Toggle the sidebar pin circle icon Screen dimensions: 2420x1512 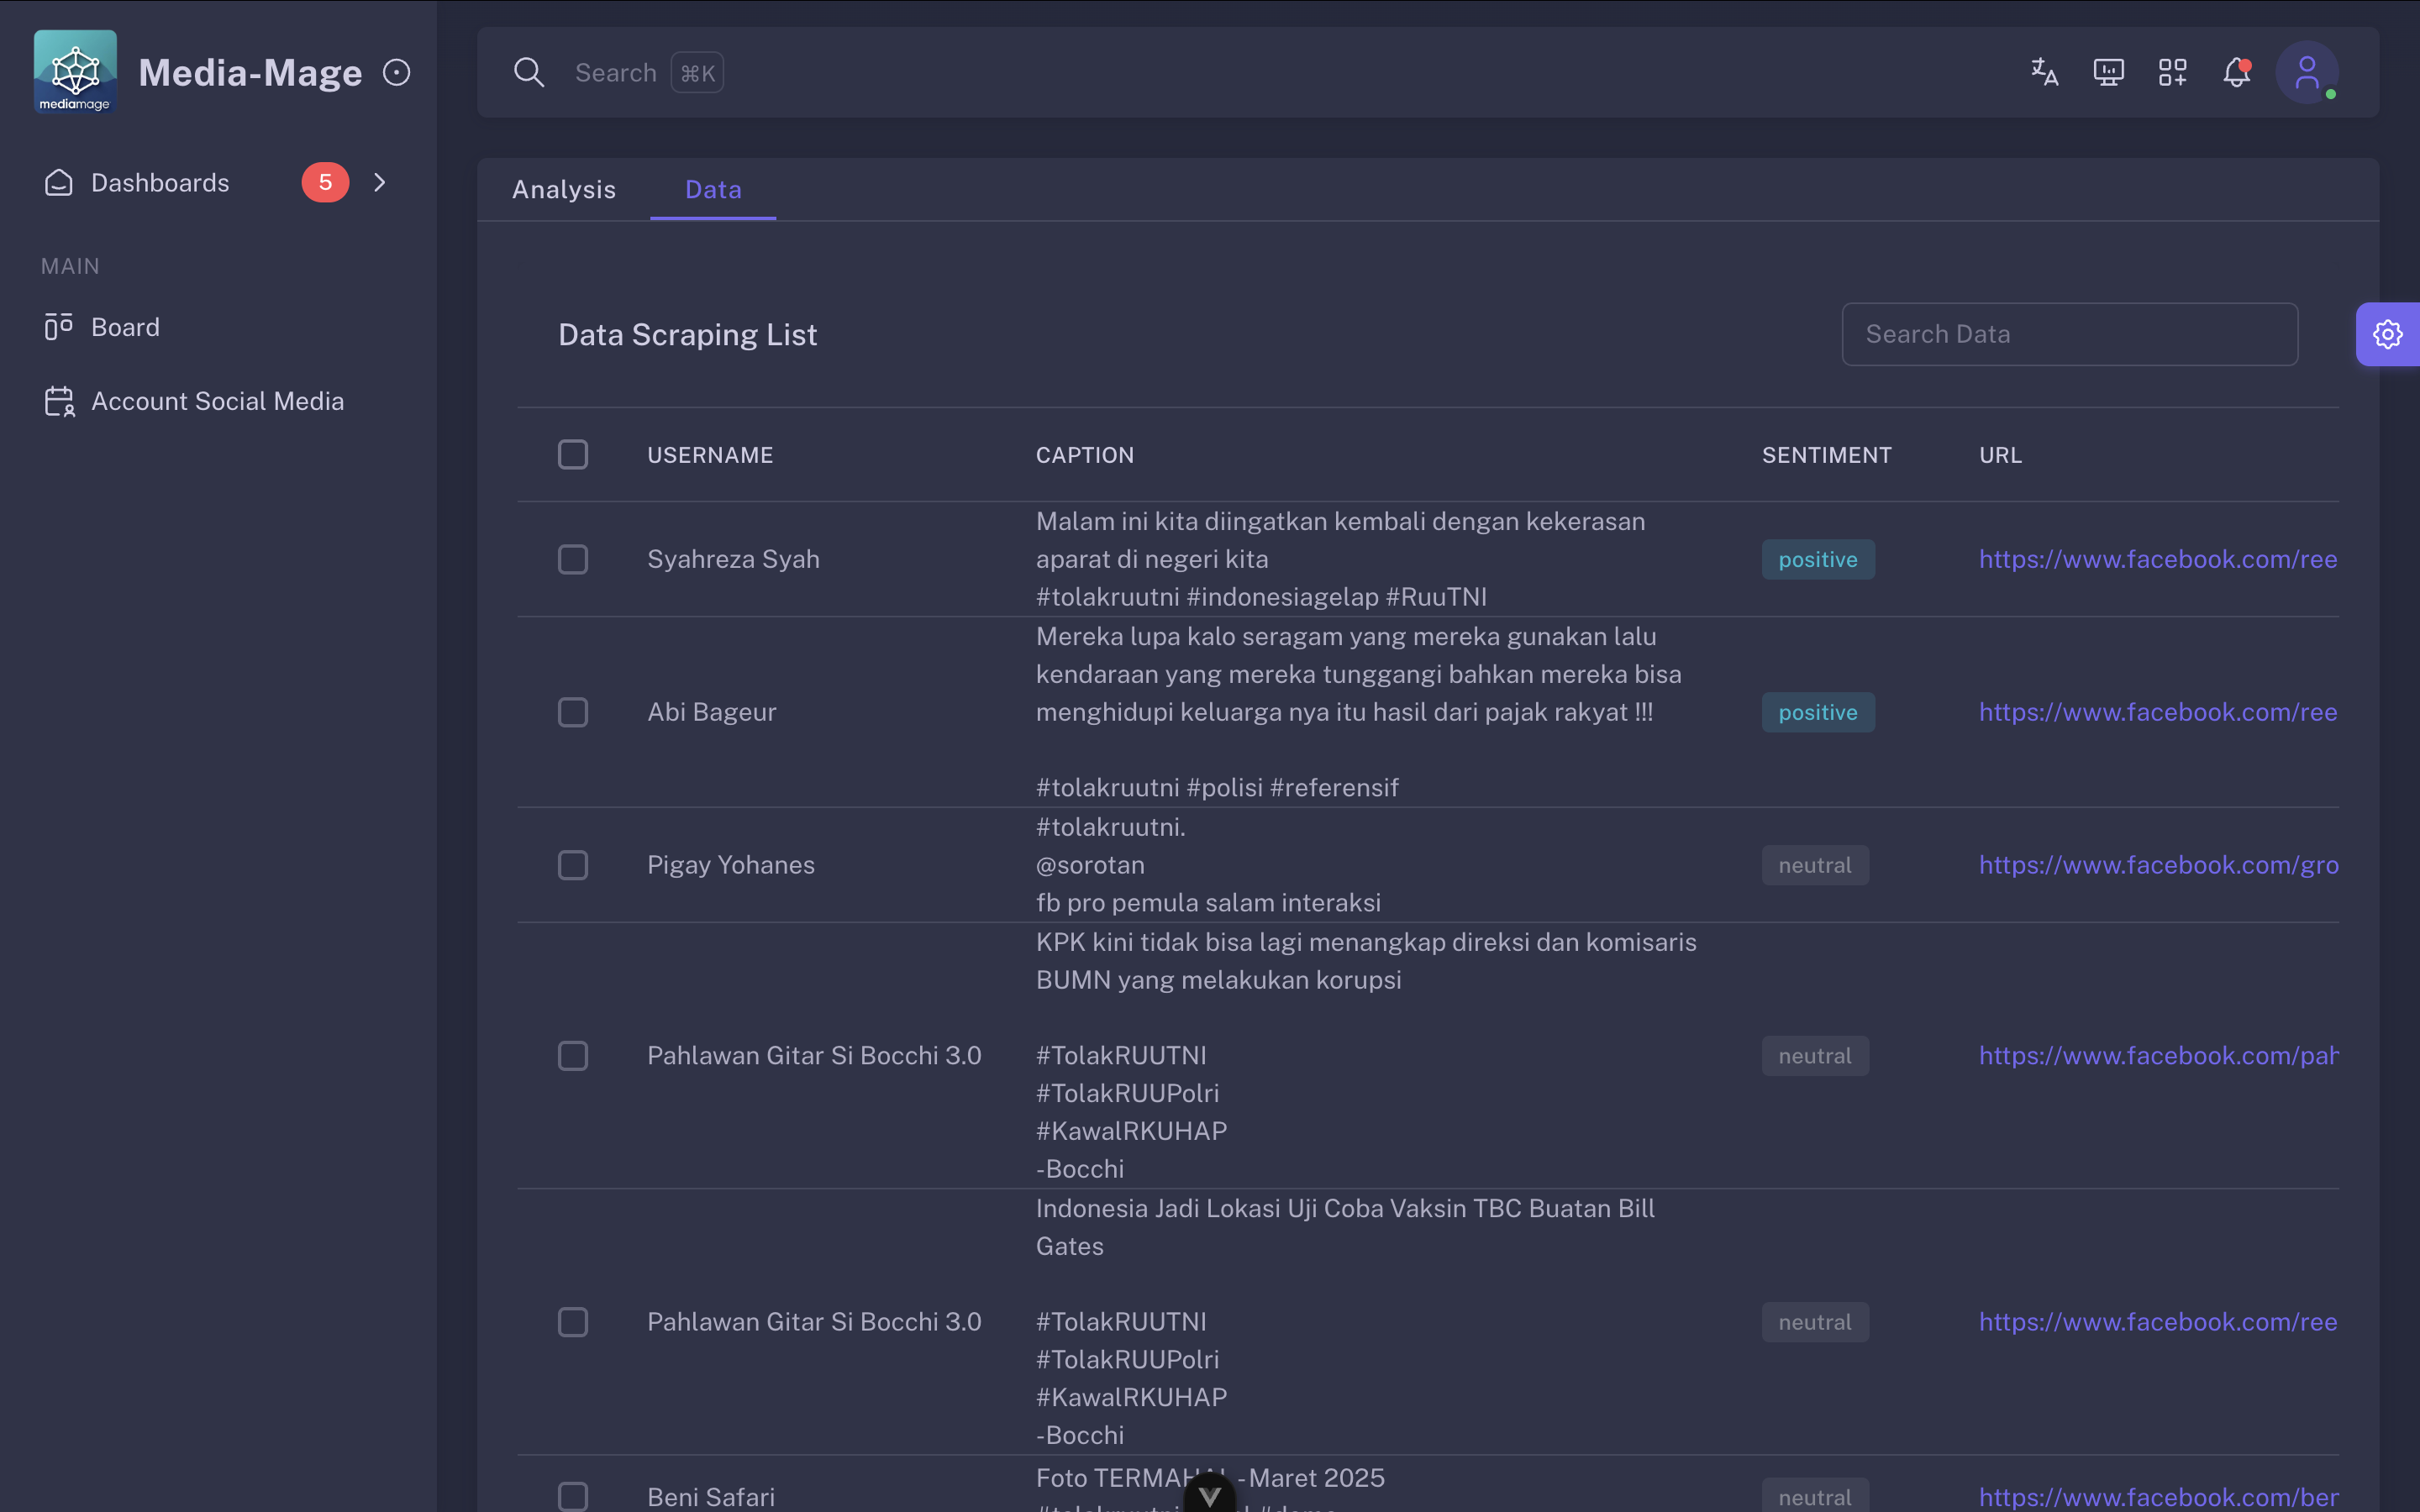click(396, 72)
